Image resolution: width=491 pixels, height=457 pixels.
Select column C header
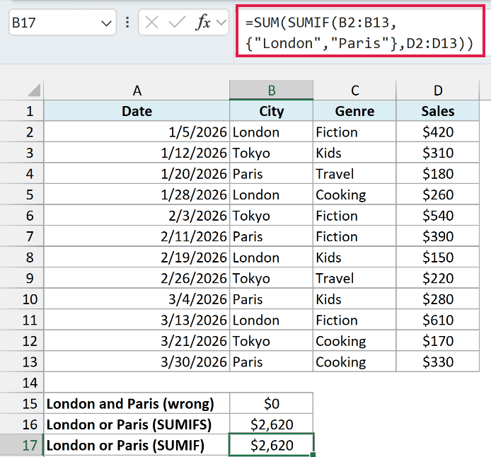(x=354, y=91)
